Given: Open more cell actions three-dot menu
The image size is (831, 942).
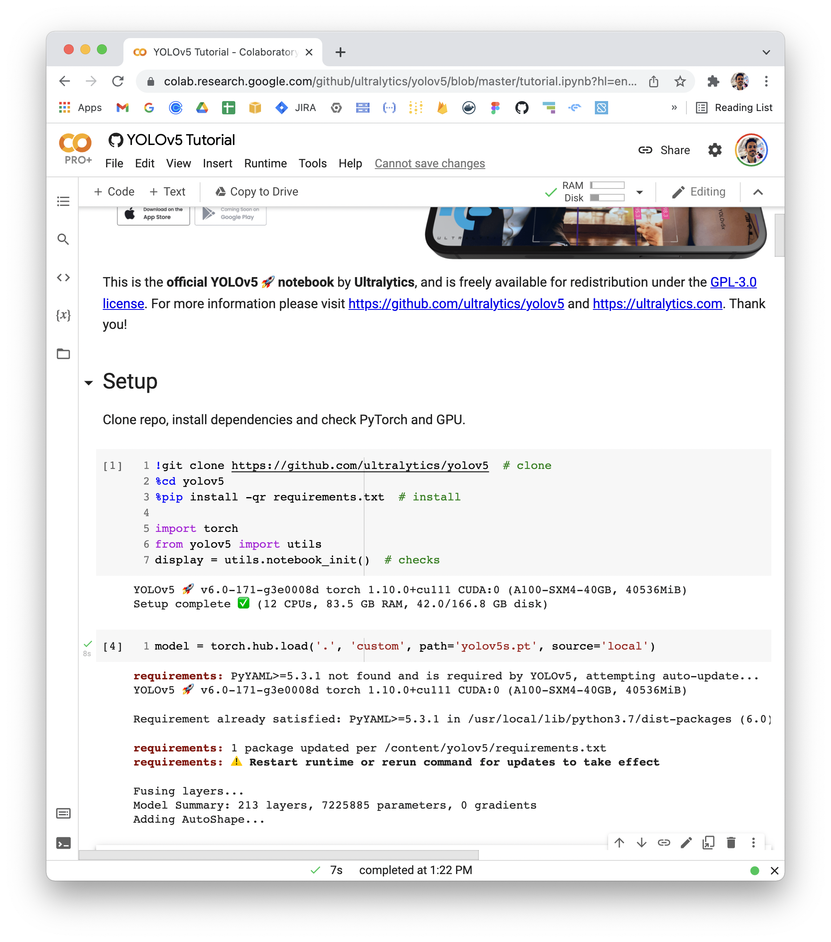Looking at the screenshot, I should (753, 843).
